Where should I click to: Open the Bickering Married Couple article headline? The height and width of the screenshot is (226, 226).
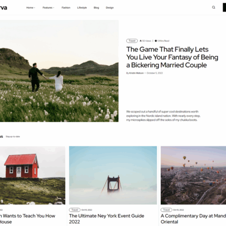(x=172, y=57)
